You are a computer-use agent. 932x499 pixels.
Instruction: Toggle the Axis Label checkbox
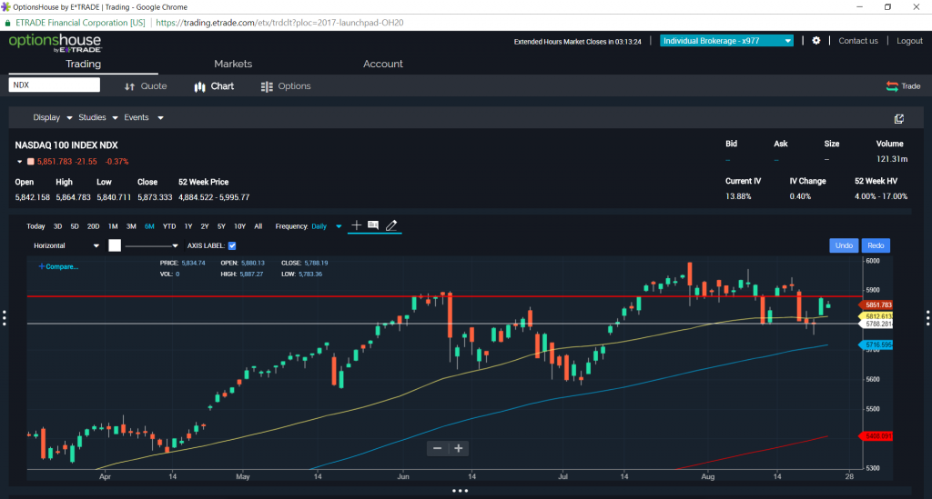click(232, 245)
